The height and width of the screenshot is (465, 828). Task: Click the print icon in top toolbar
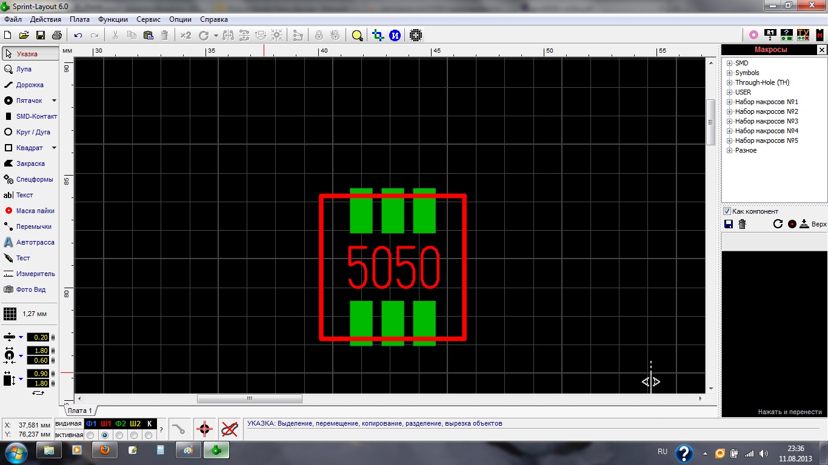point(57,36)
